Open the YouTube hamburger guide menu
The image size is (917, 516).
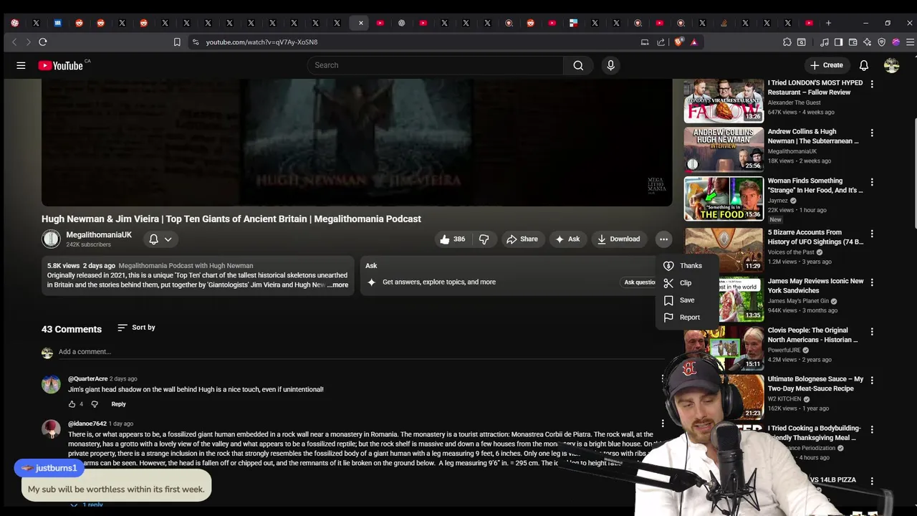(x=21, y=65)
